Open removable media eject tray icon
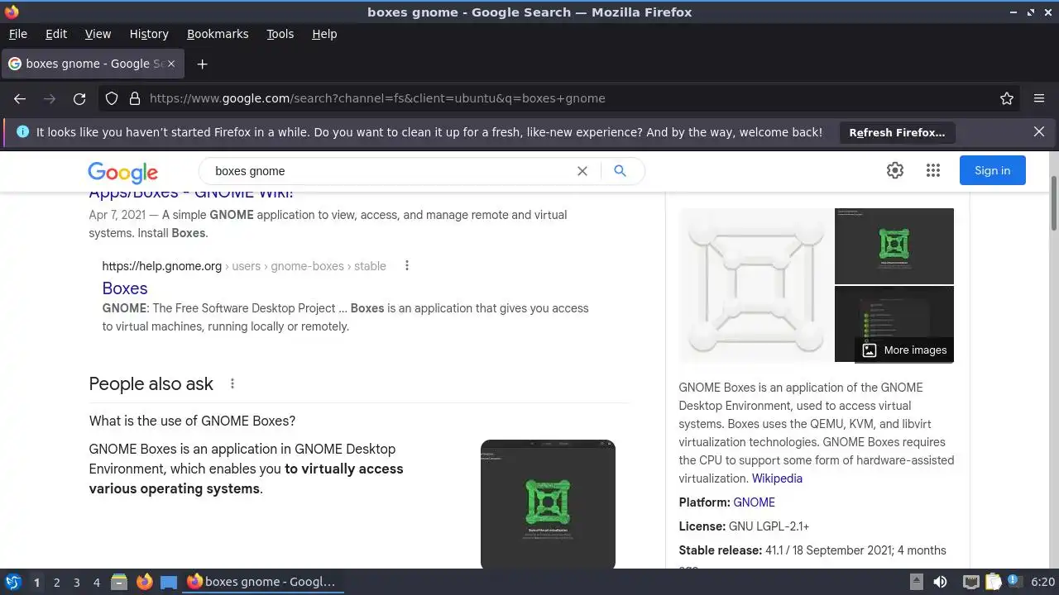Viewport: 1059px width, 595px height. click(x=916, y=582)
